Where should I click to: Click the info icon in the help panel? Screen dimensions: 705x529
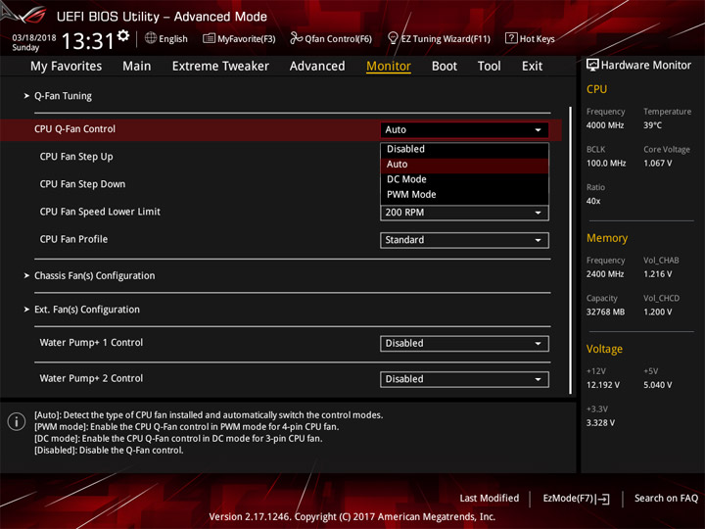coord(17,421)
